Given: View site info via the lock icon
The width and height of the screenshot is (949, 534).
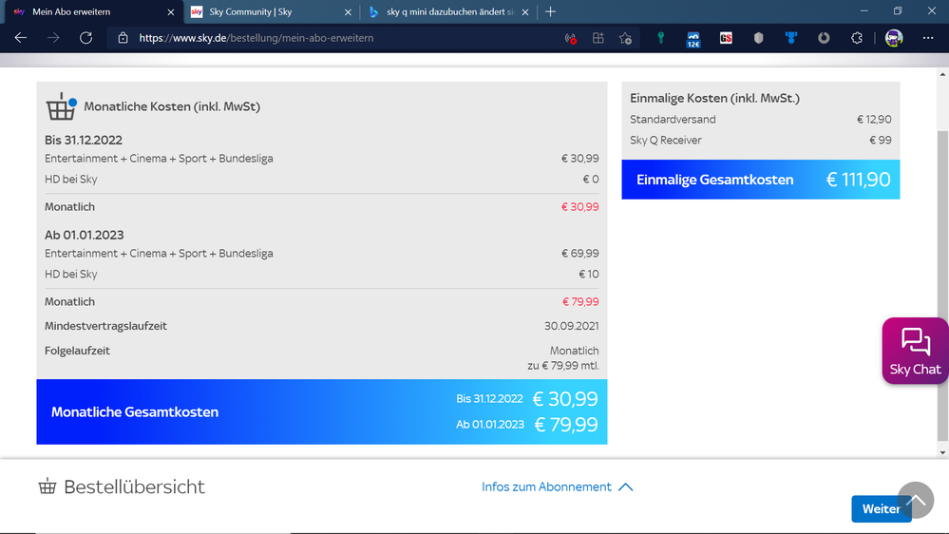Looking at the screenshot, I should coord(123,38).
